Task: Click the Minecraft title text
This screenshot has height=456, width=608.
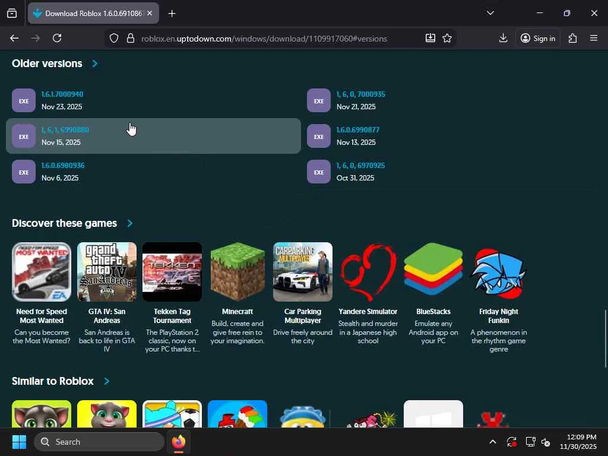Action: pos(237,312)
